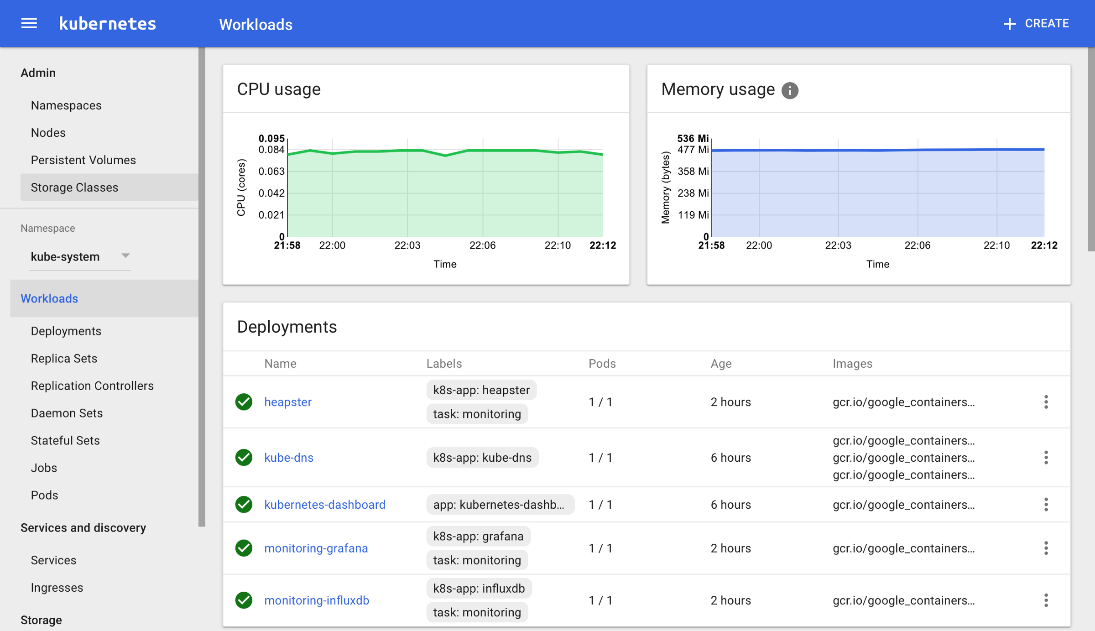Viewport: 1095px width, 631px height.
Task: Click the k8s-app: grafana label chip
Action: click(x=478, y=536)
